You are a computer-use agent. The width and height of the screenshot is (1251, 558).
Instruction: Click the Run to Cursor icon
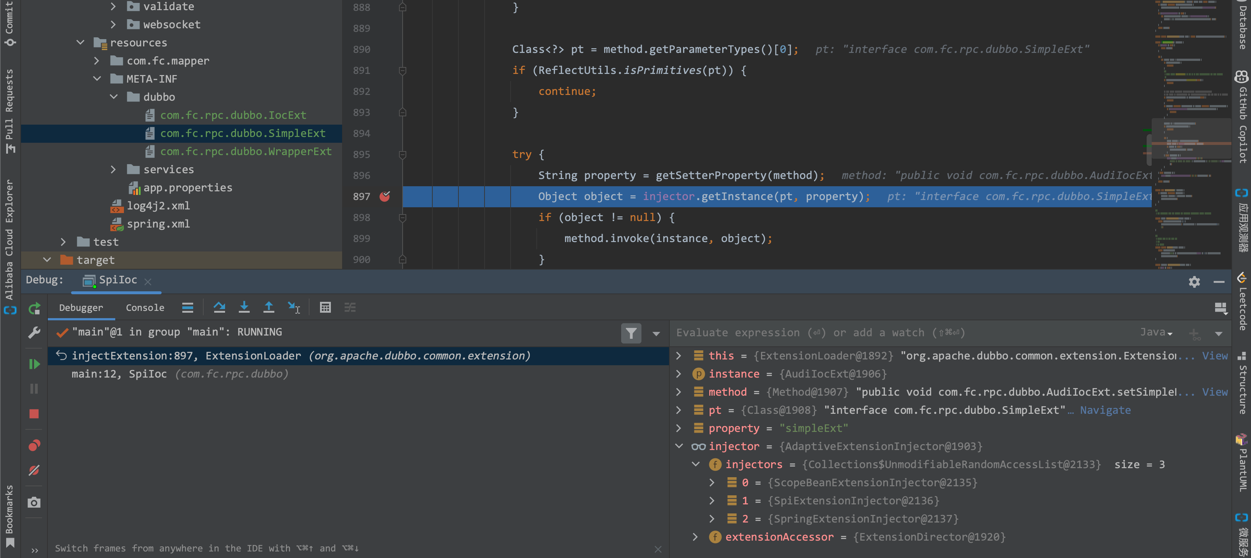point(294,307)
